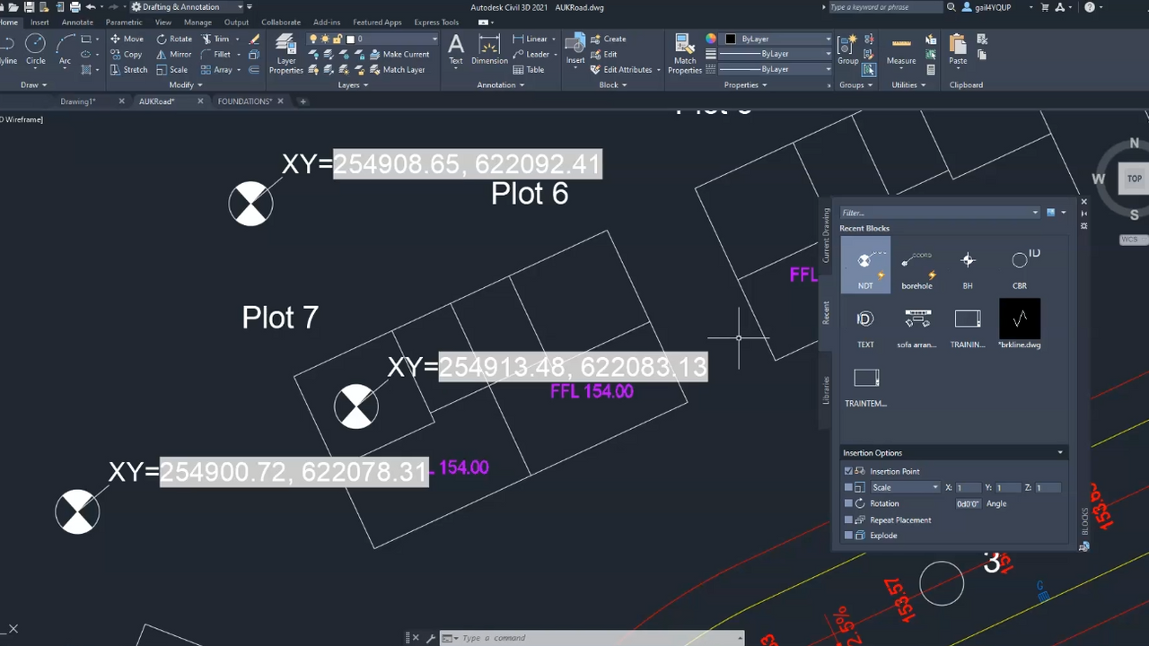Enable the Rotation checkbox
This screenshot has width=1149, height=646.
pos(848,503)
